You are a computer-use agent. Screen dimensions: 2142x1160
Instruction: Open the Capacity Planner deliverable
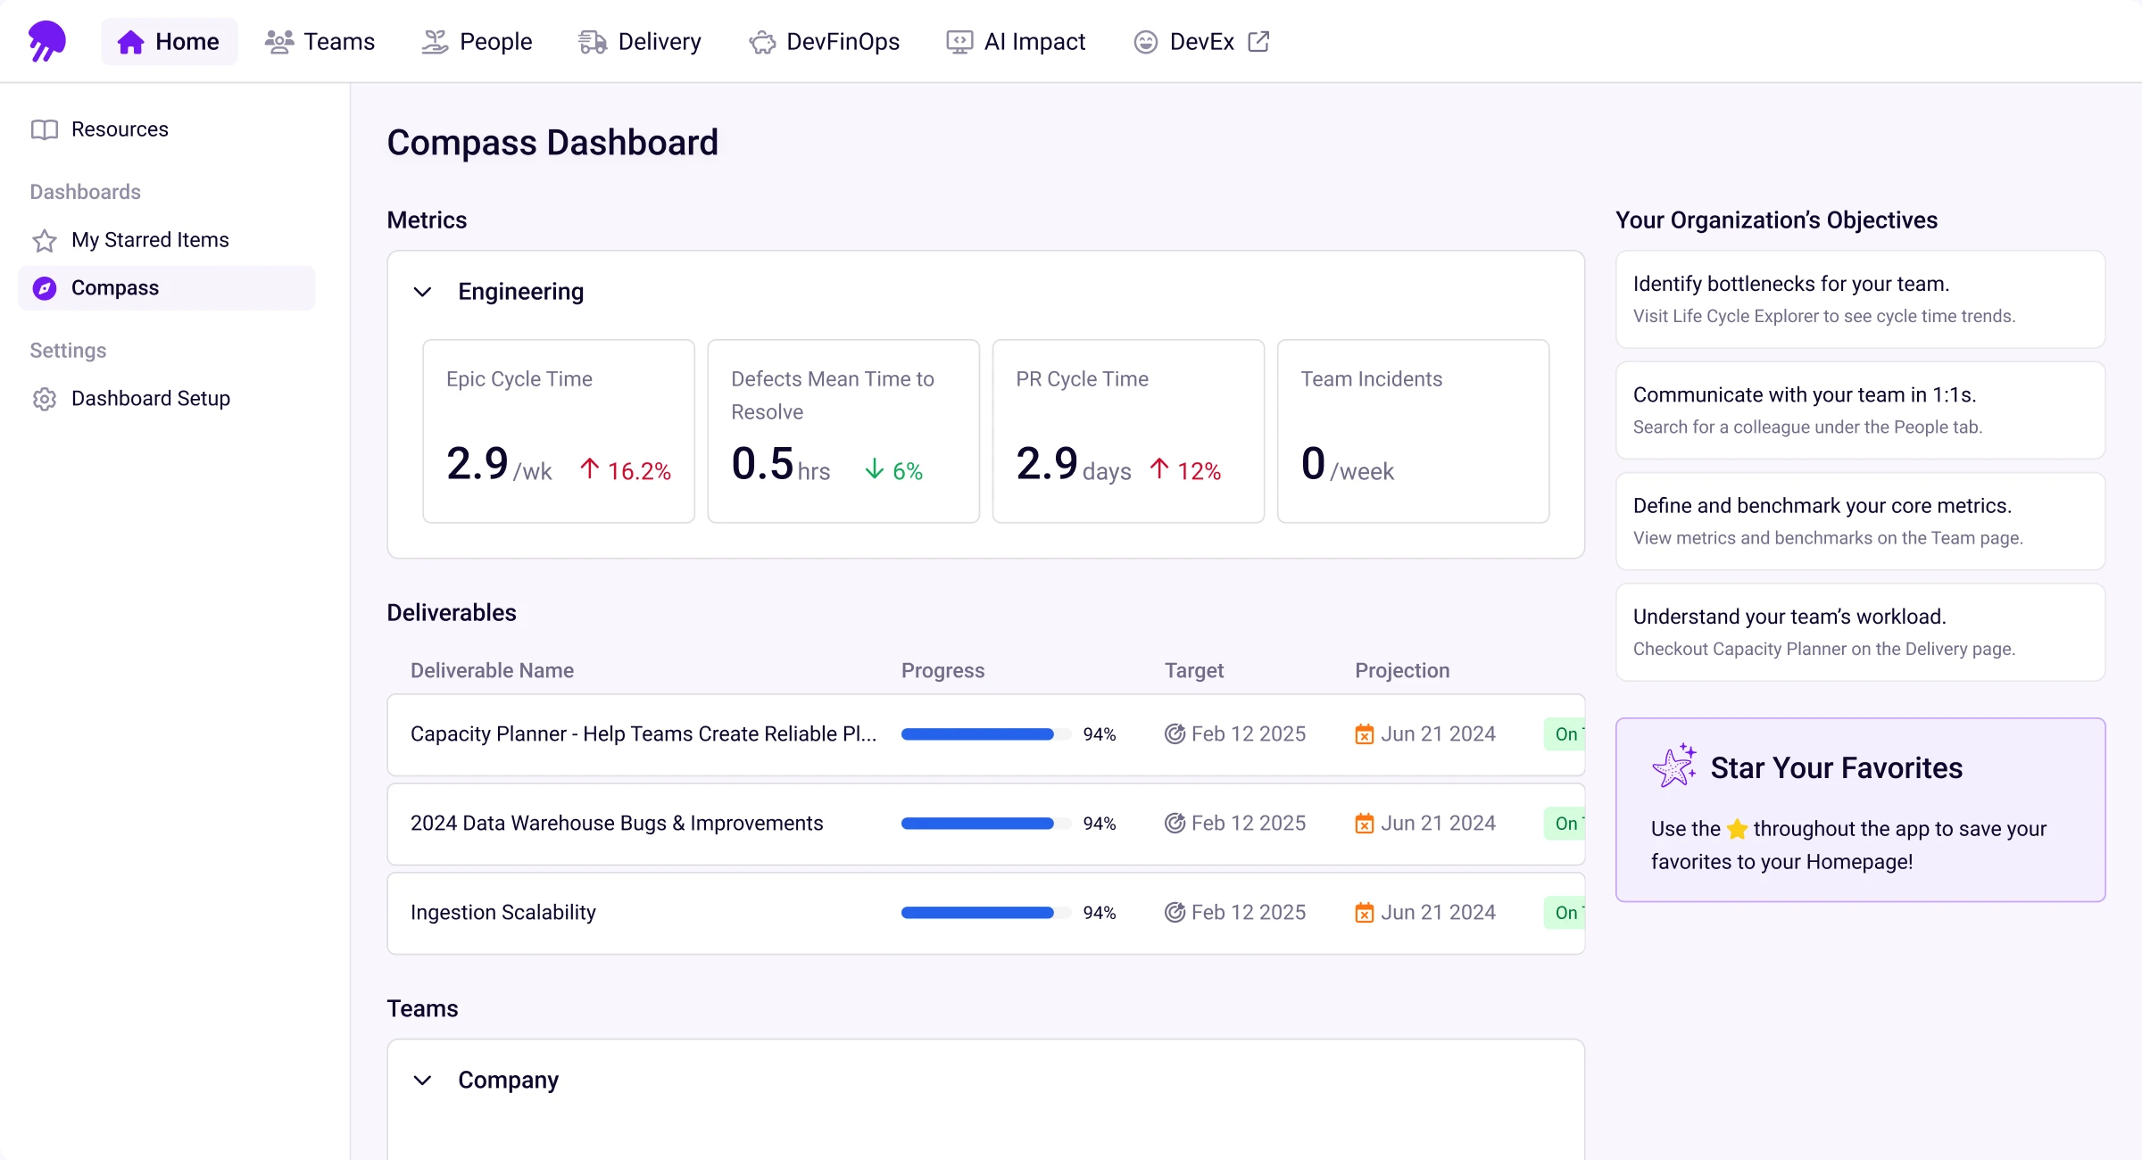tap(642, 733)
